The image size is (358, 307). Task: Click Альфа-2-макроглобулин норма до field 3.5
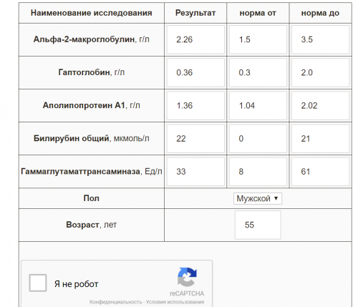click(x=320, y=39)
